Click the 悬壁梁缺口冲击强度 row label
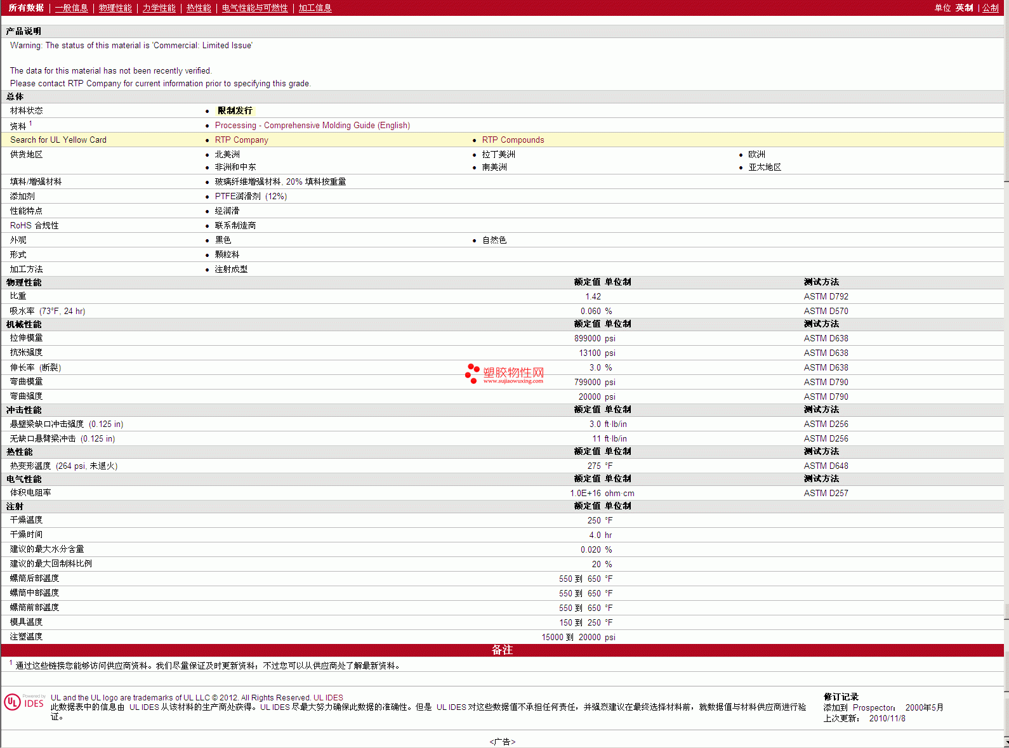This screenshot has width=1009, height=748. pyautogui.click(x=67, y=424)
